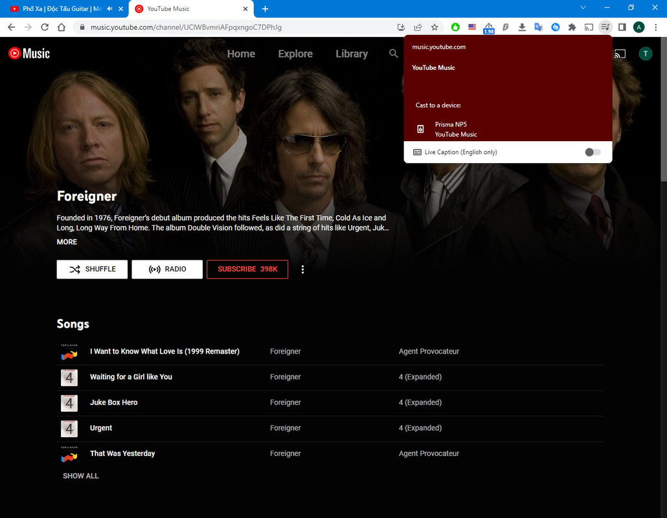The image size is (667, 518).
Task: Close the Phố Xa tab
Action: [121, 8]
